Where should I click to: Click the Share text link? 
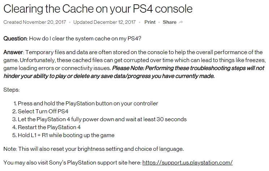click(170, 22)
